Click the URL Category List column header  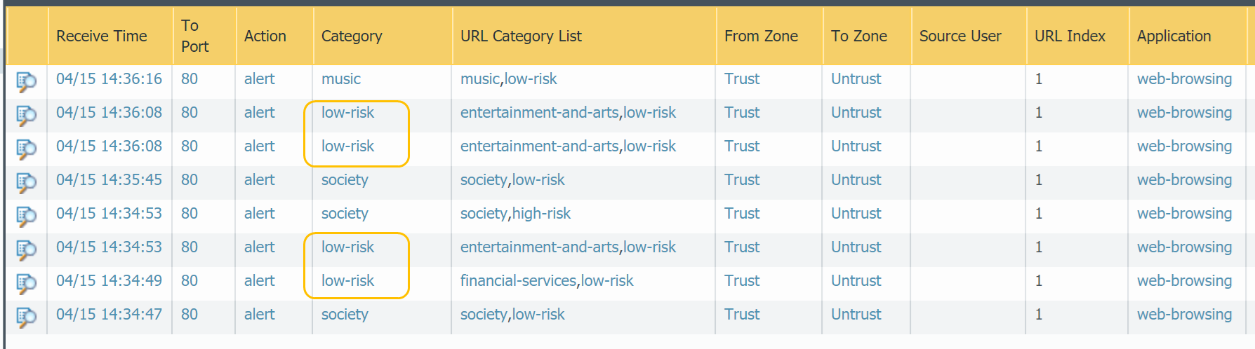coord(521,36)
